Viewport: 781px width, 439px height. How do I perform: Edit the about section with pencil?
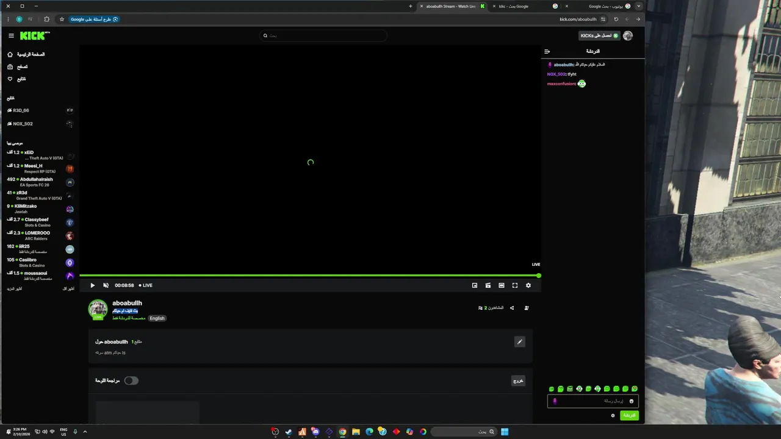pyautogui.click(x=520, y=342)
